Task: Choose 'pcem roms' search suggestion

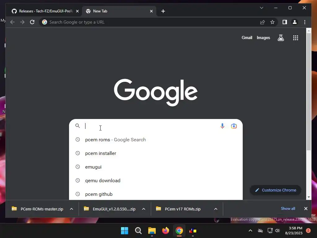Action: point(156,140)
